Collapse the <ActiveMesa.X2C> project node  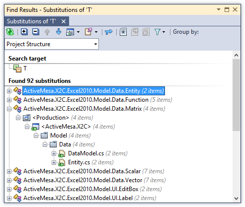(27, 127)
